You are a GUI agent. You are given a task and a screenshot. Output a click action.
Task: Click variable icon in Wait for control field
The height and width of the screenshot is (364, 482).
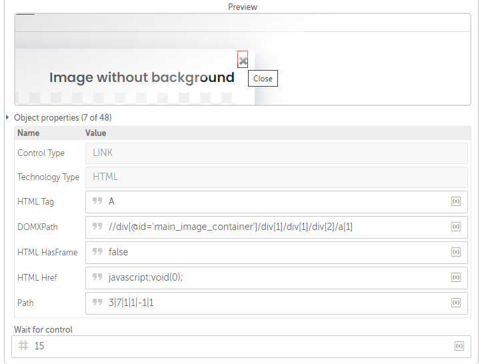[x=459, y=346]
